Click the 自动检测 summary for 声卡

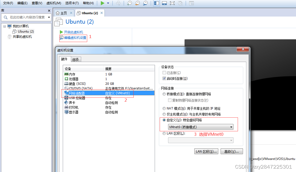click(112, 103)
